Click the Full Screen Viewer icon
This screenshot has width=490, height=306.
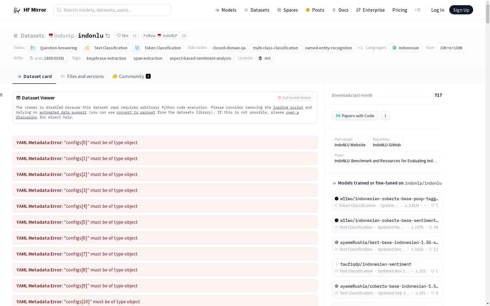(x=280, y=98)
